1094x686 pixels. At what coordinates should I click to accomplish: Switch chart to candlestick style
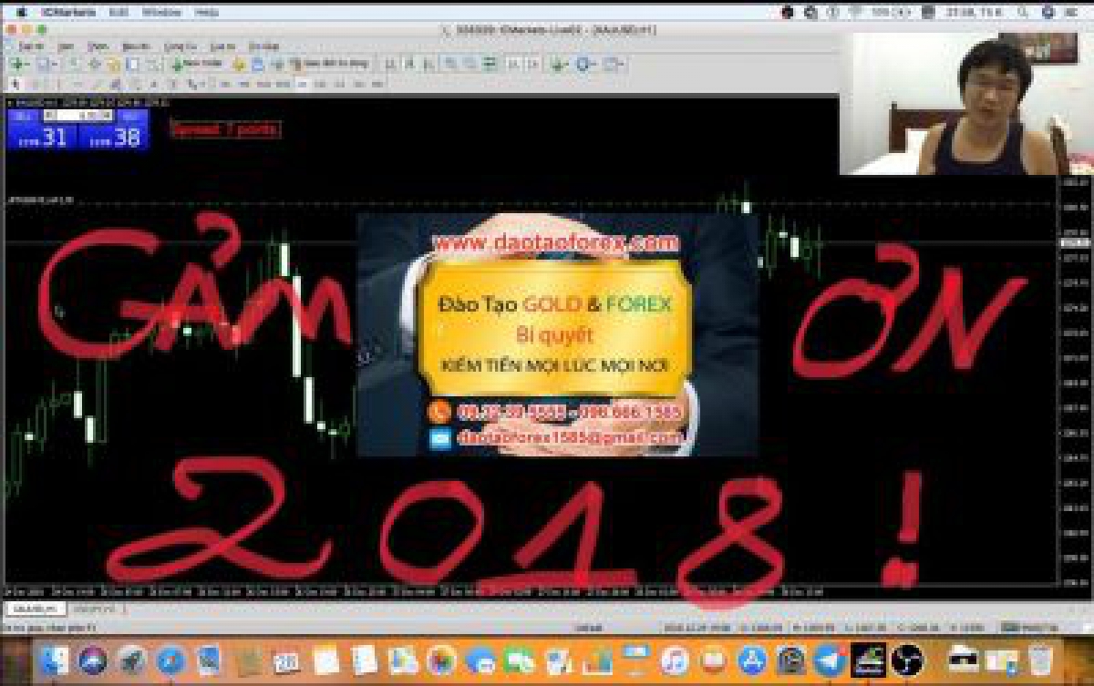(x=409, y=64)
